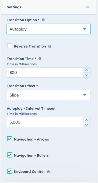98x183 pixels.
Task: Click the Interval Timeout field showing 5,000
Action: coord(45,122)
